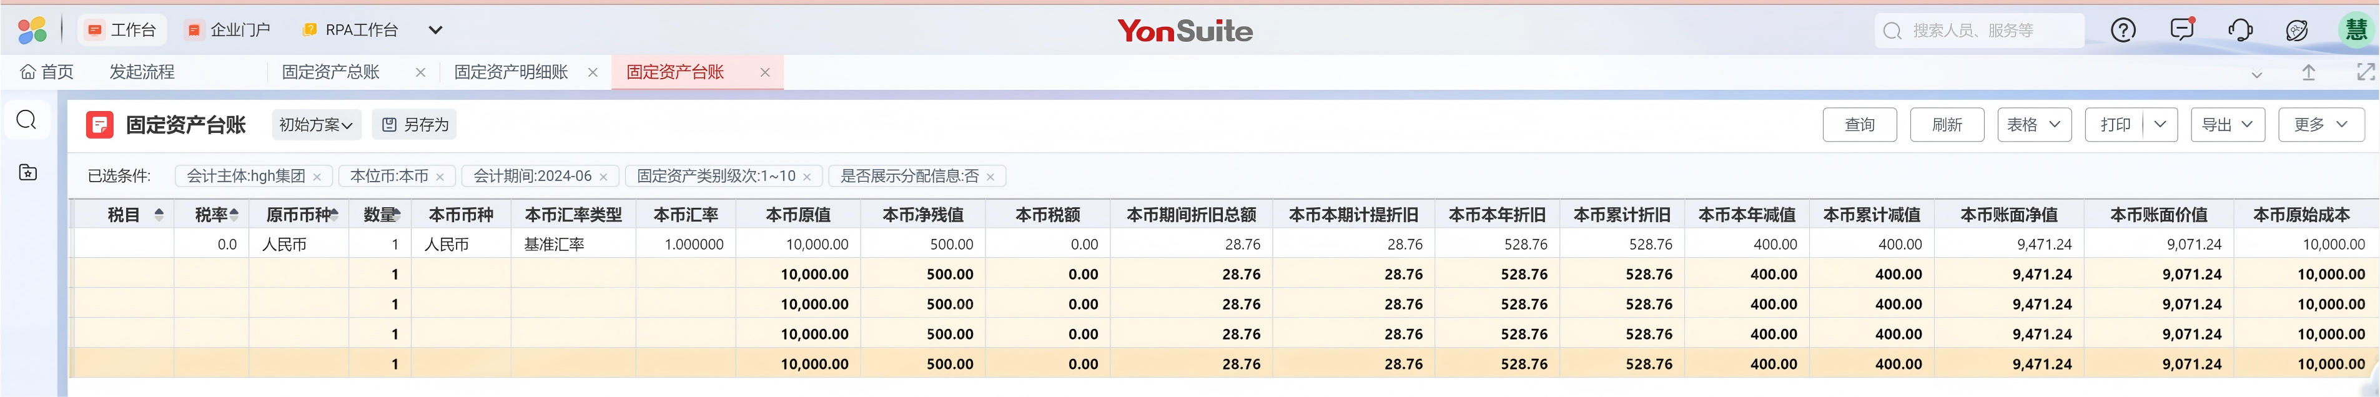Switch to 企业门户 in top navigation

click(x=228, y=31)
